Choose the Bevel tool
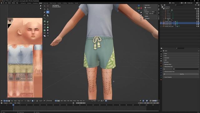Viewport: 200px width, 113px height. click(45, 24)
